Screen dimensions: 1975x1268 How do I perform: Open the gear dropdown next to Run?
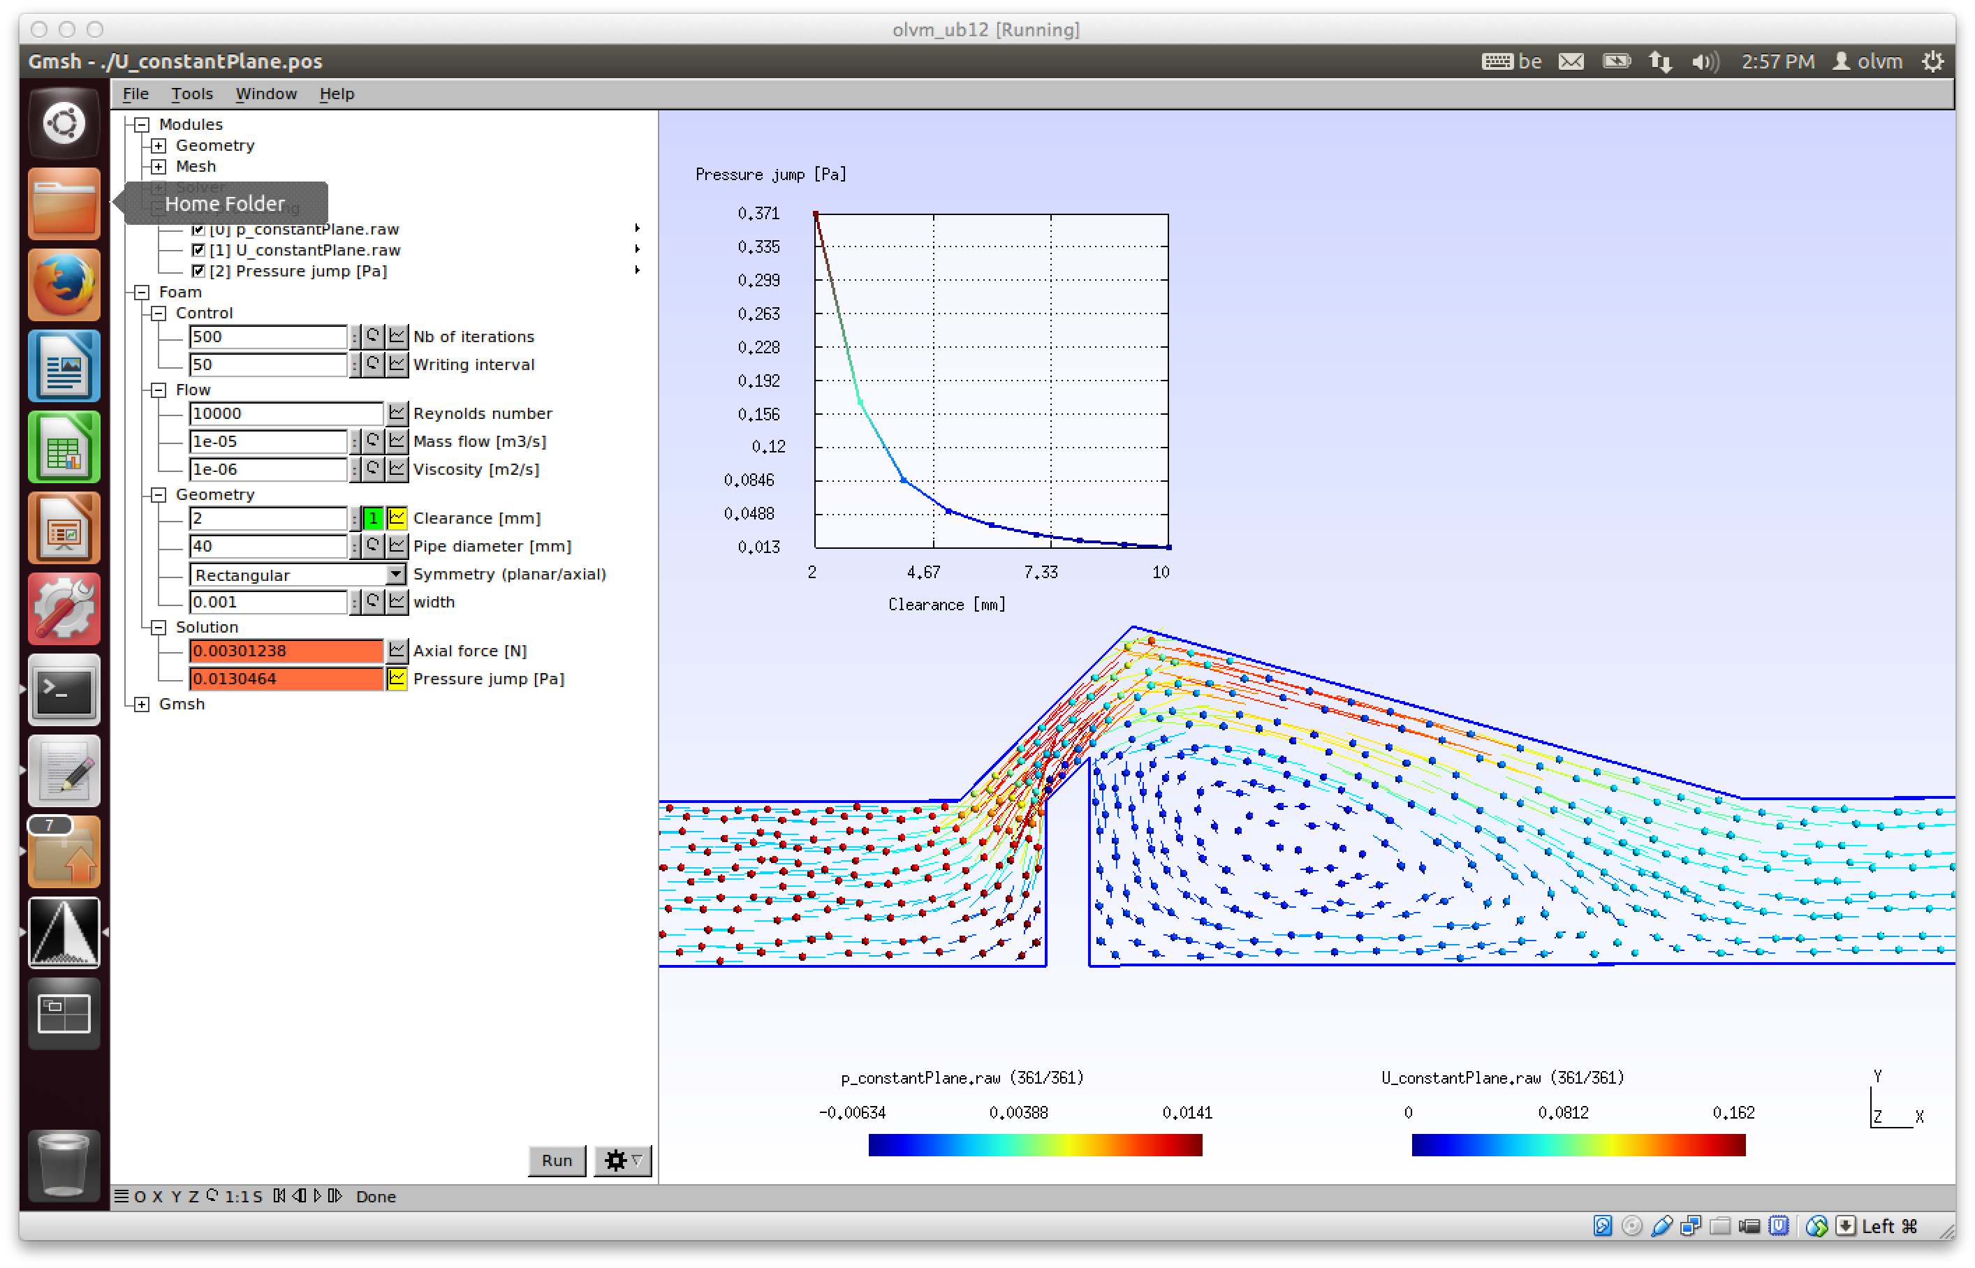624,1160
